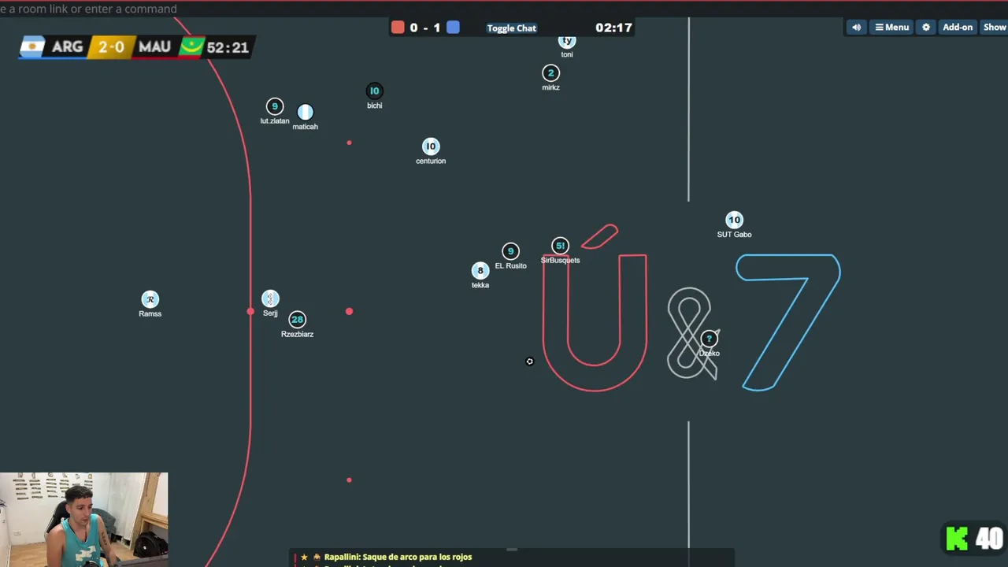Click the green Kick logo
The height and width of the screenshot is (567, 1008).
coord(957,539)
